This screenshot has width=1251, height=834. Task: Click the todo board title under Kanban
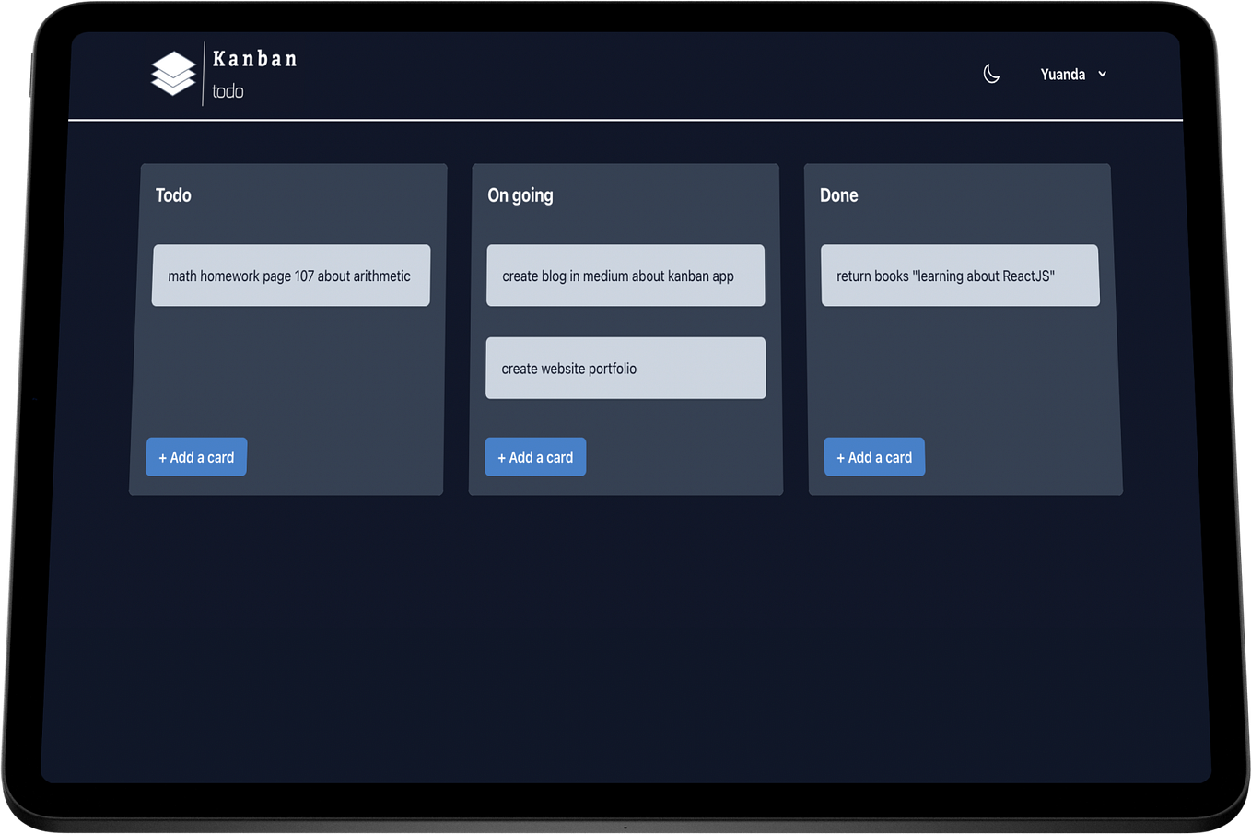[228, 90]
